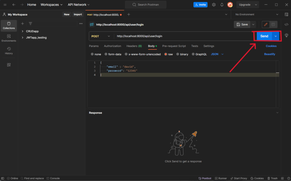Open collections more options ellipsis
Screen dimensions: 291x181
[x=81, y=23]
